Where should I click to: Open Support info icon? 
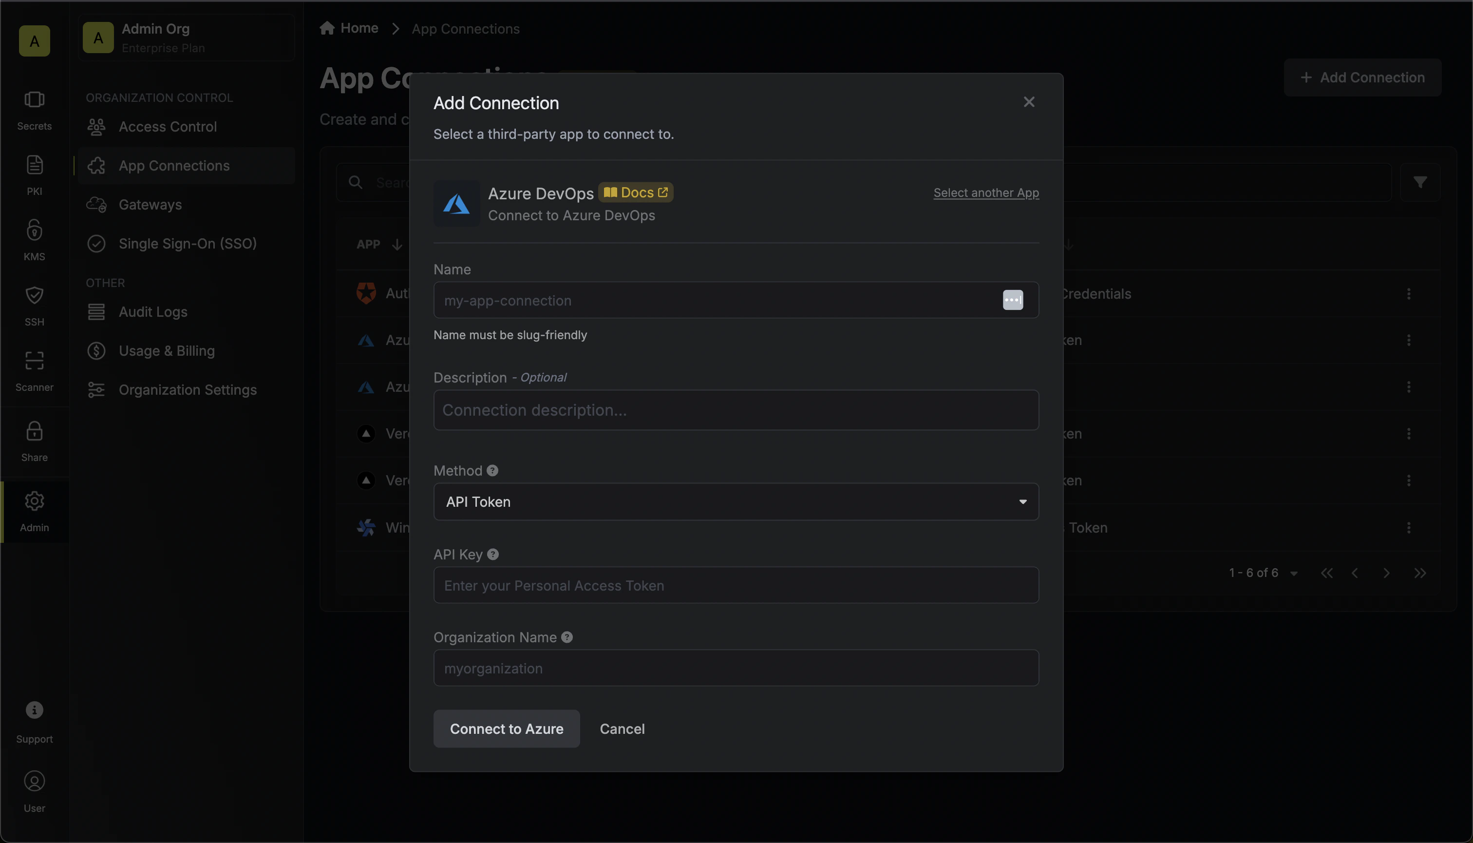[x=34, y=710]
